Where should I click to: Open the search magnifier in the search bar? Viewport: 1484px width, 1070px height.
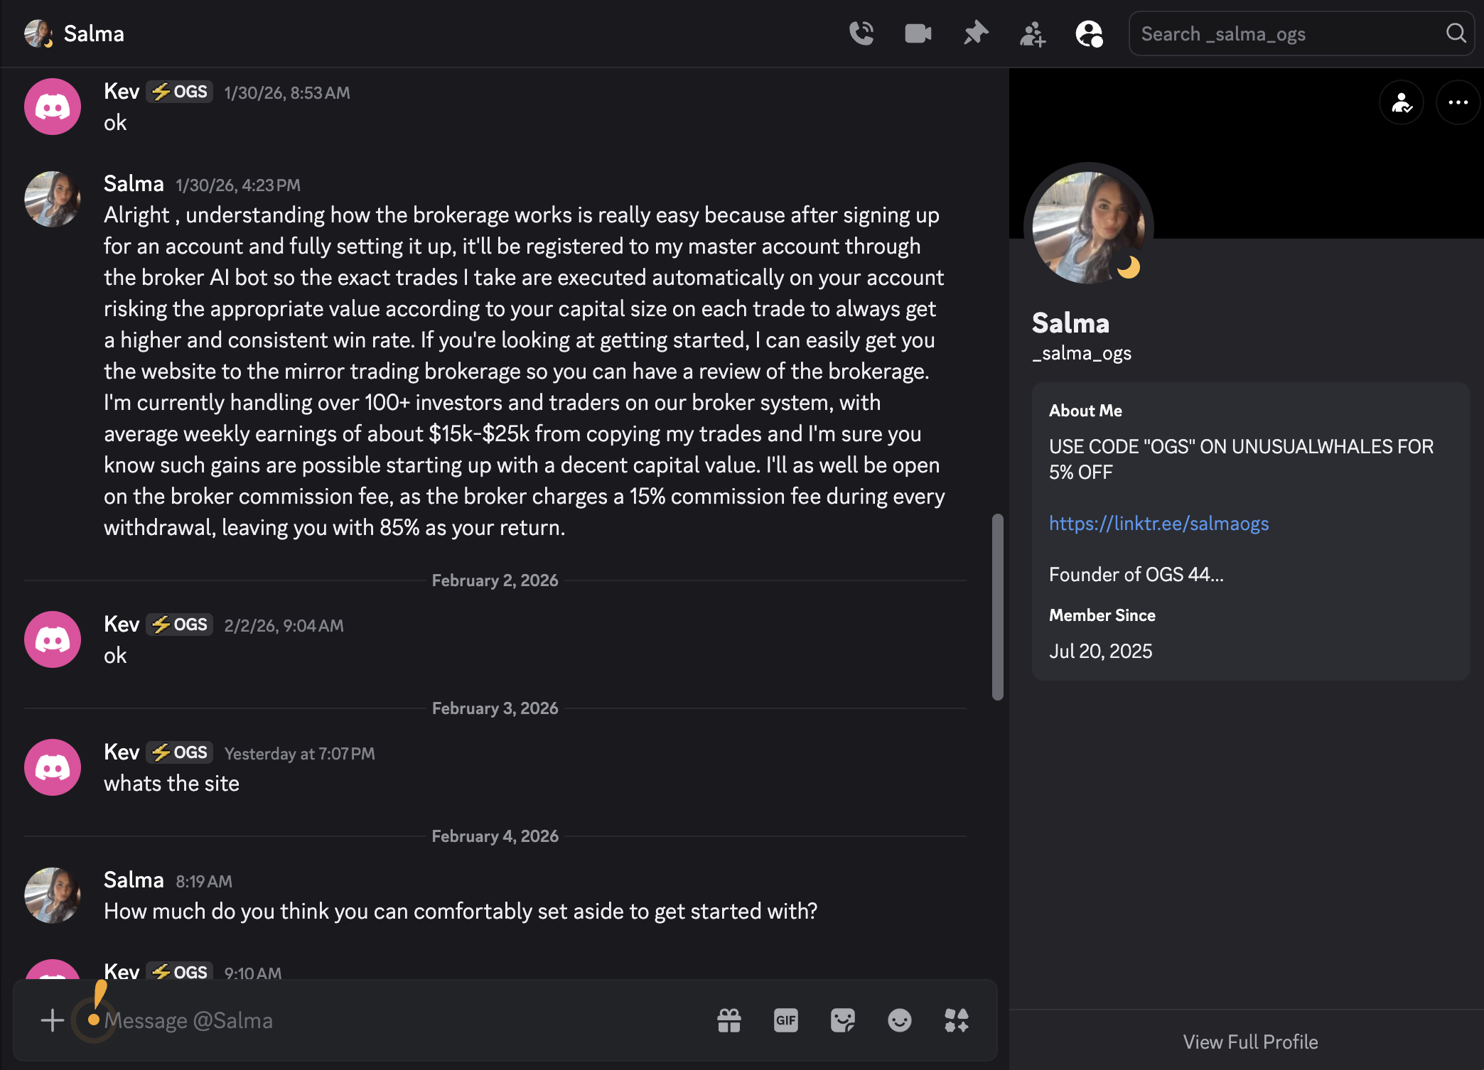pyautogui.click(x=1456, y=33)
